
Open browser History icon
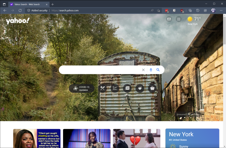point(198,11)
